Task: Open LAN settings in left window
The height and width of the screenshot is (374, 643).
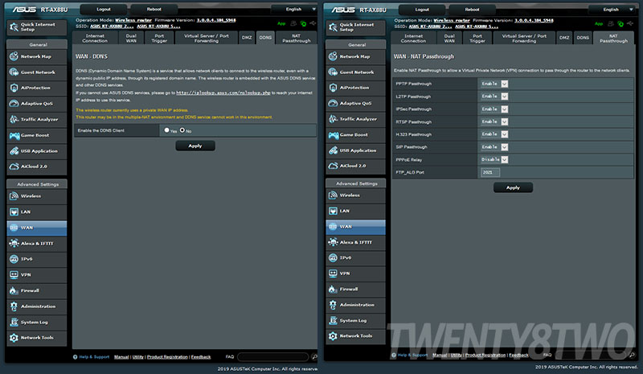Action: tap(37, 212)
